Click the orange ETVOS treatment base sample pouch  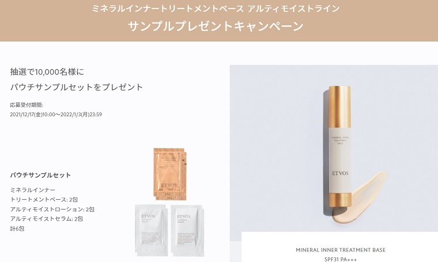[x=170, y=173]
